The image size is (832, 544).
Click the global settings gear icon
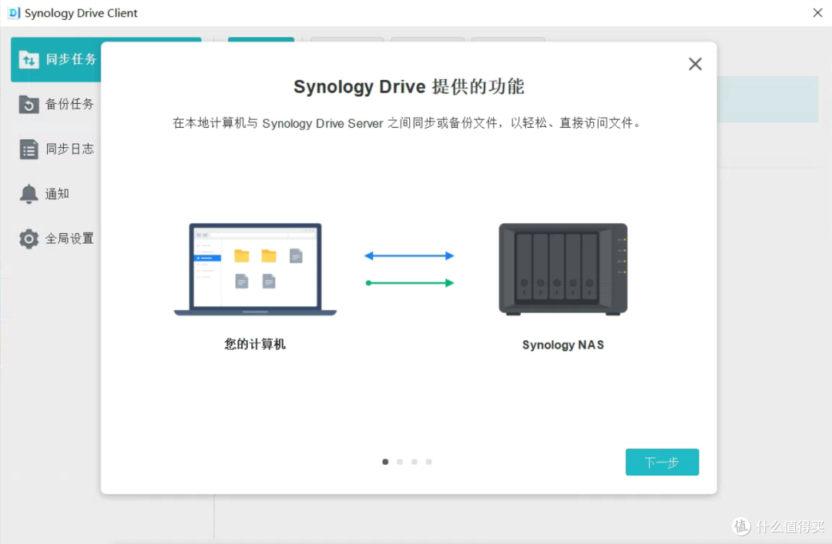29,239
